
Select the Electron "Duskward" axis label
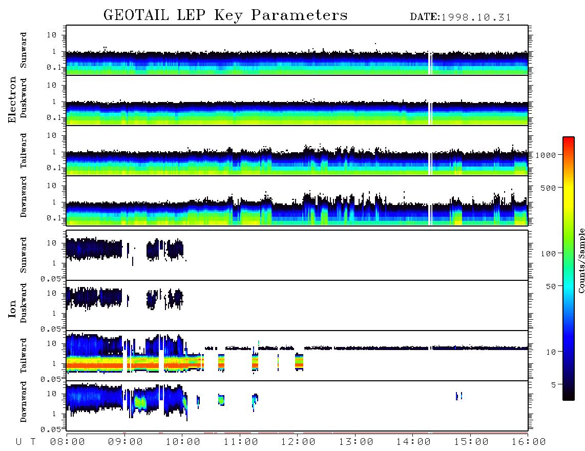click(x=24, y=98)
